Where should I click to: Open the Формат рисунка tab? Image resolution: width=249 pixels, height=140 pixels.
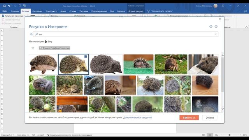136,11
